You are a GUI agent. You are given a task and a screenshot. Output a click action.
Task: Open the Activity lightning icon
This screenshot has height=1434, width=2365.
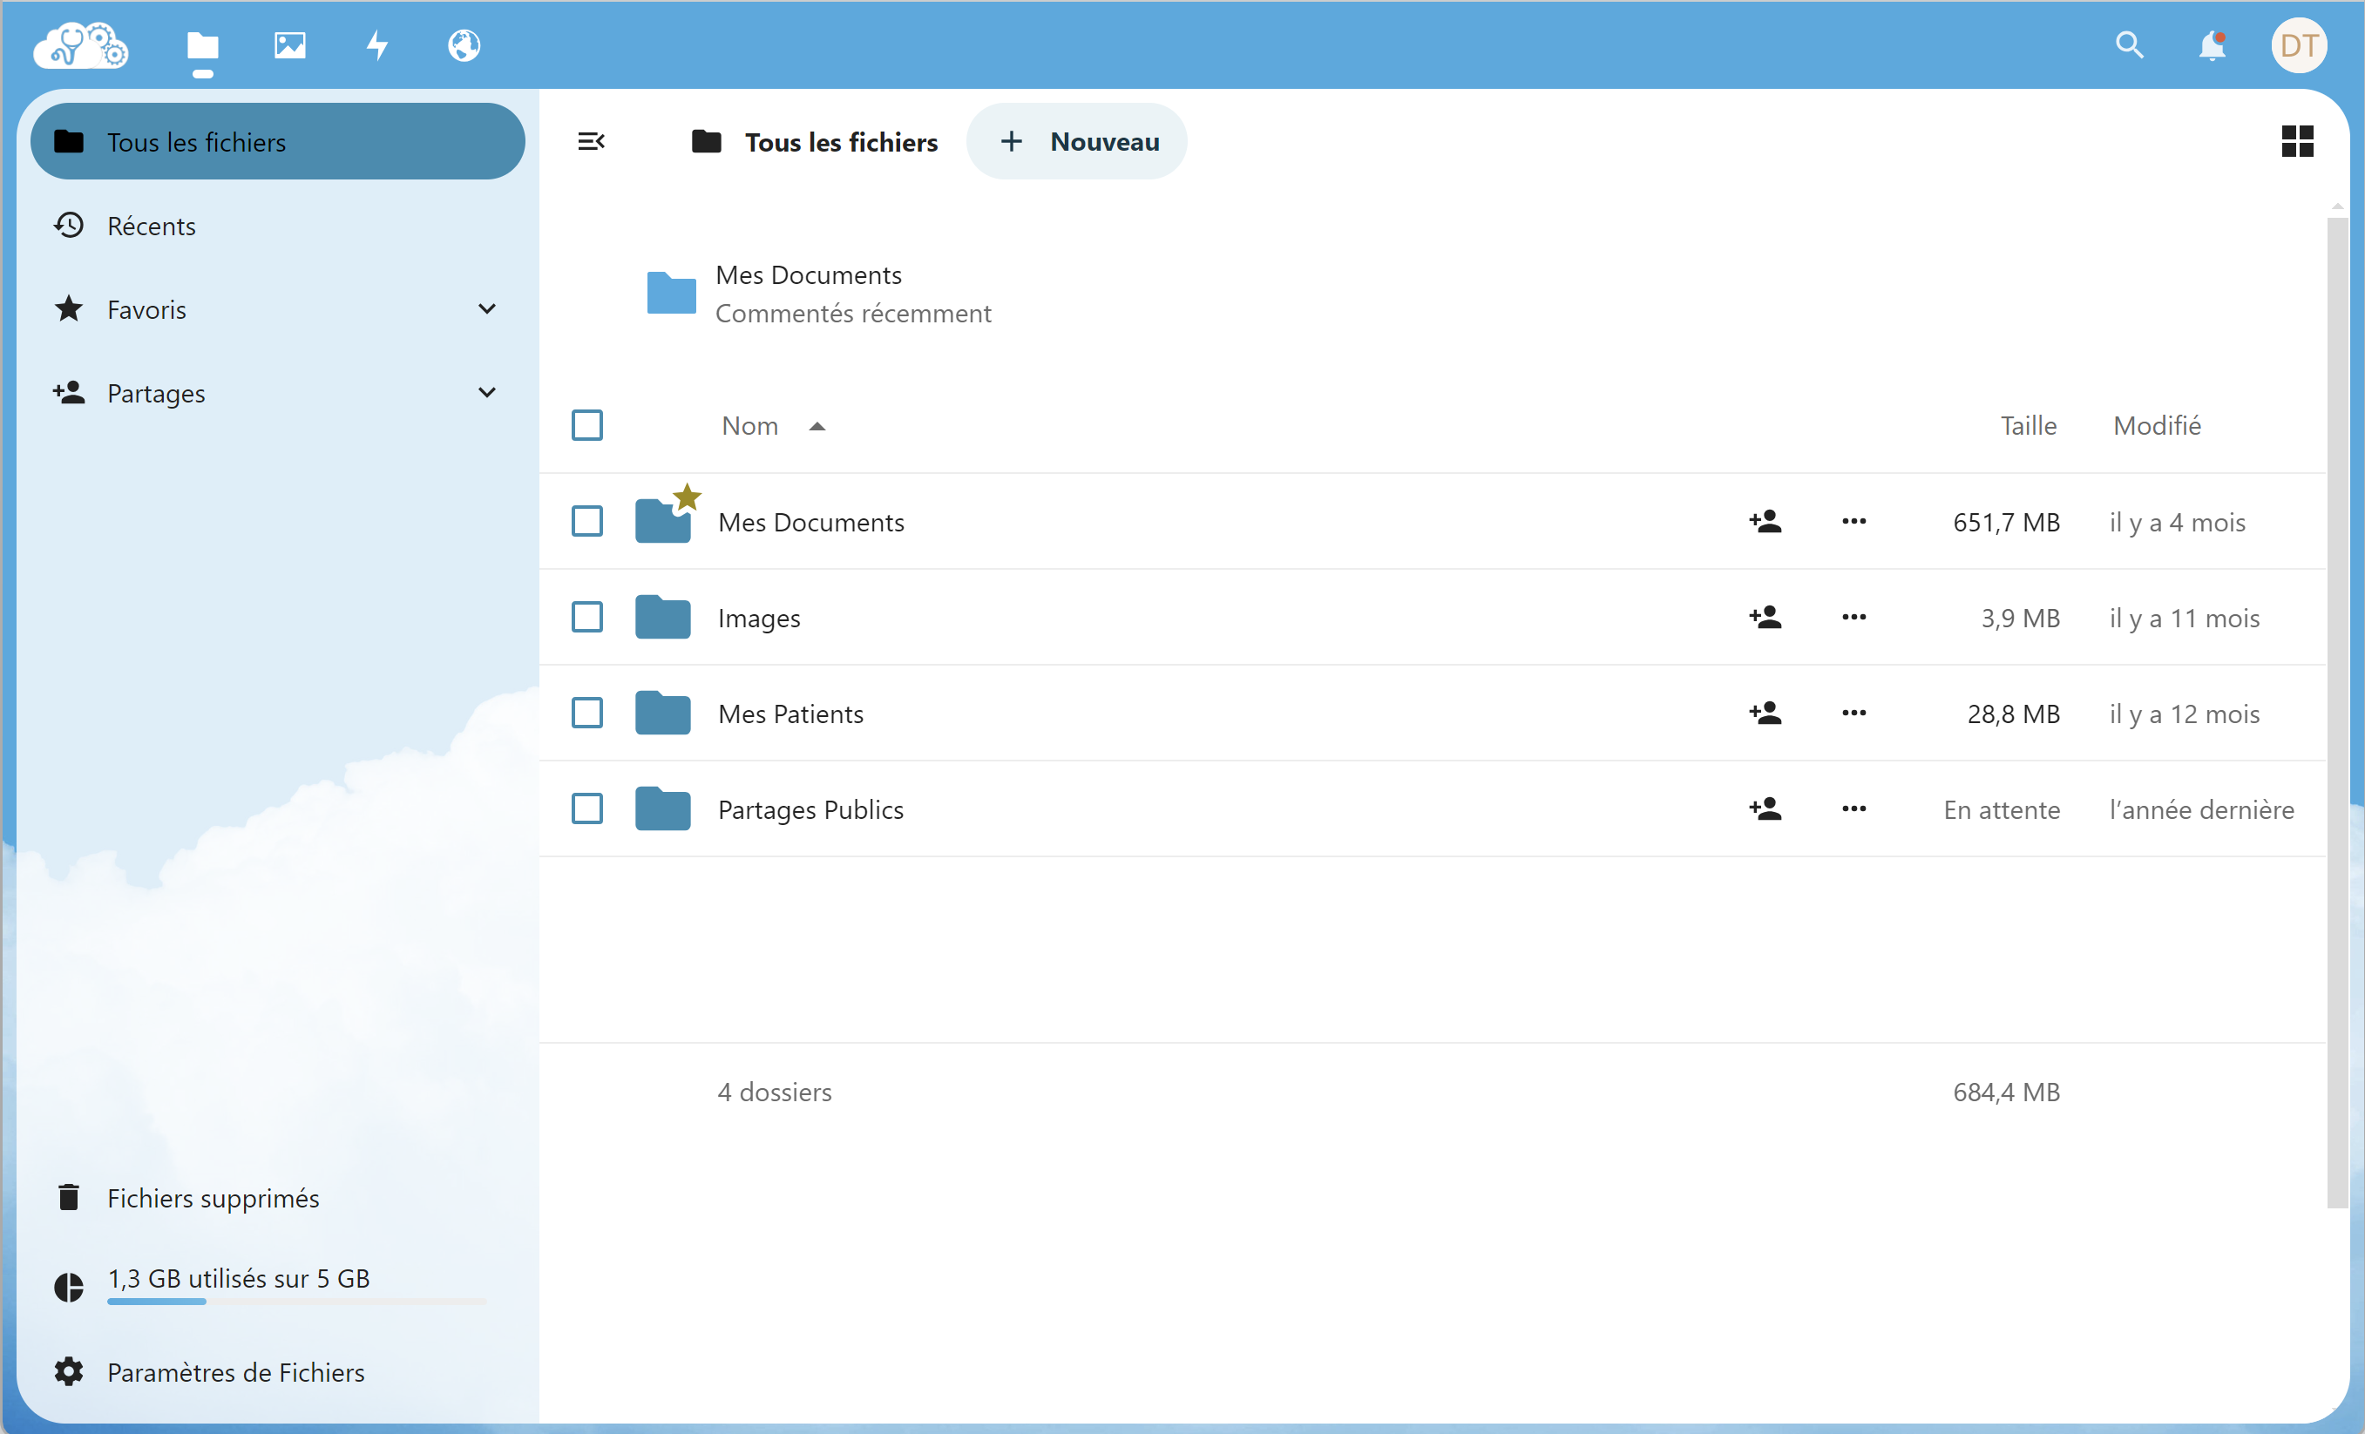377,45
